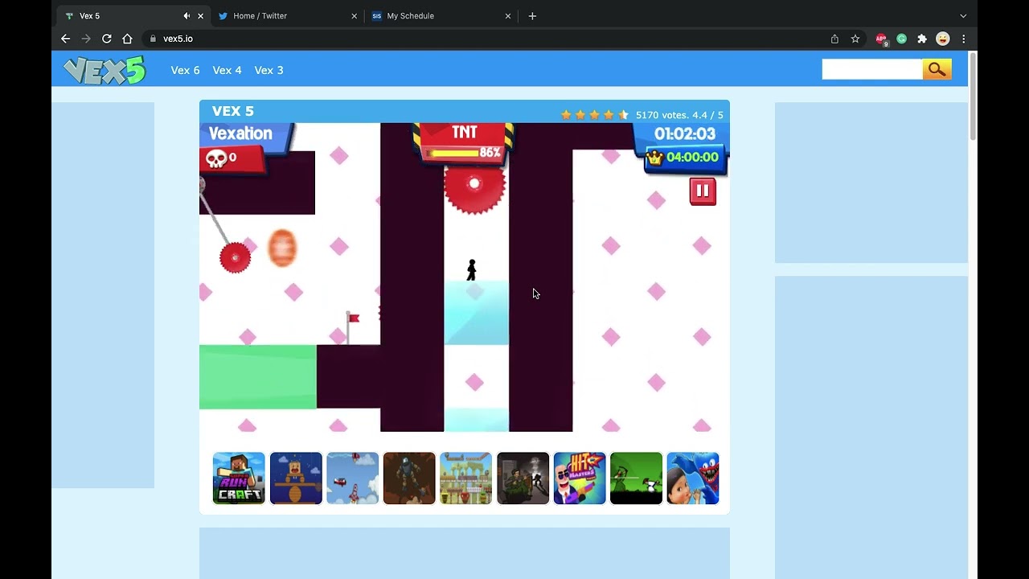This screenshot has width=1029, height=579.
Task: Click the red airplane game thumbnail
Action: coord(352,478)
